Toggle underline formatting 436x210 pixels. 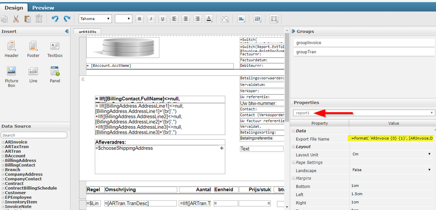163,19
